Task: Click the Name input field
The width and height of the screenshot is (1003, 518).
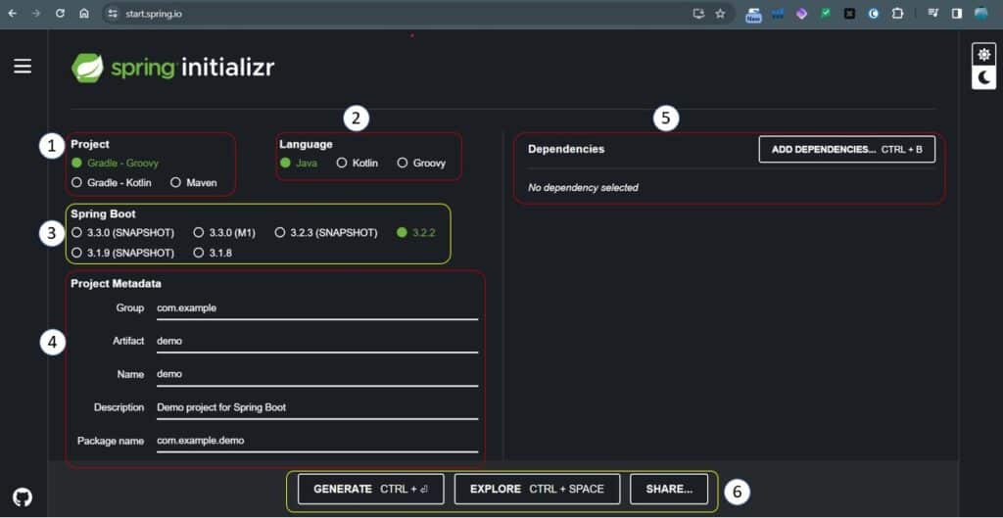Action: click(317, 374)
